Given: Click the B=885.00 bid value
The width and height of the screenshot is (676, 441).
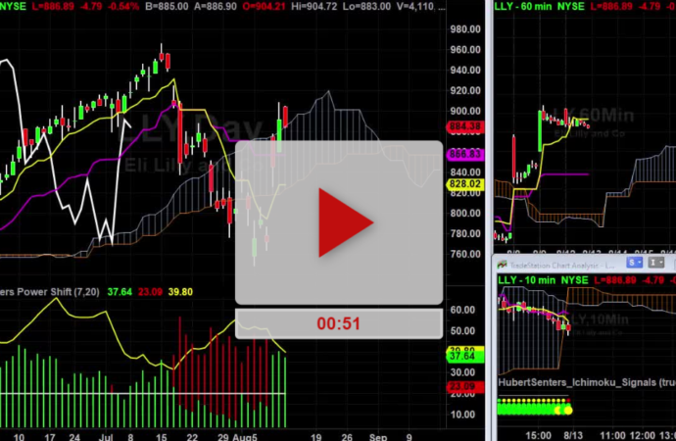Looking at the screenshot, I should (x=167, y=7).
